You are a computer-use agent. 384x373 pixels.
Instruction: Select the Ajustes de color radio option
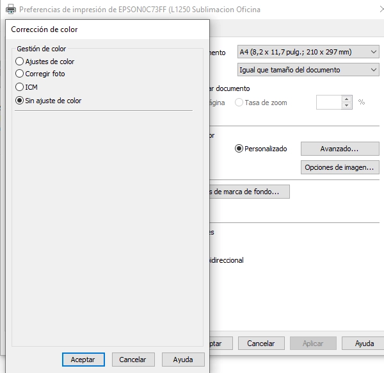tap(20, 62)
